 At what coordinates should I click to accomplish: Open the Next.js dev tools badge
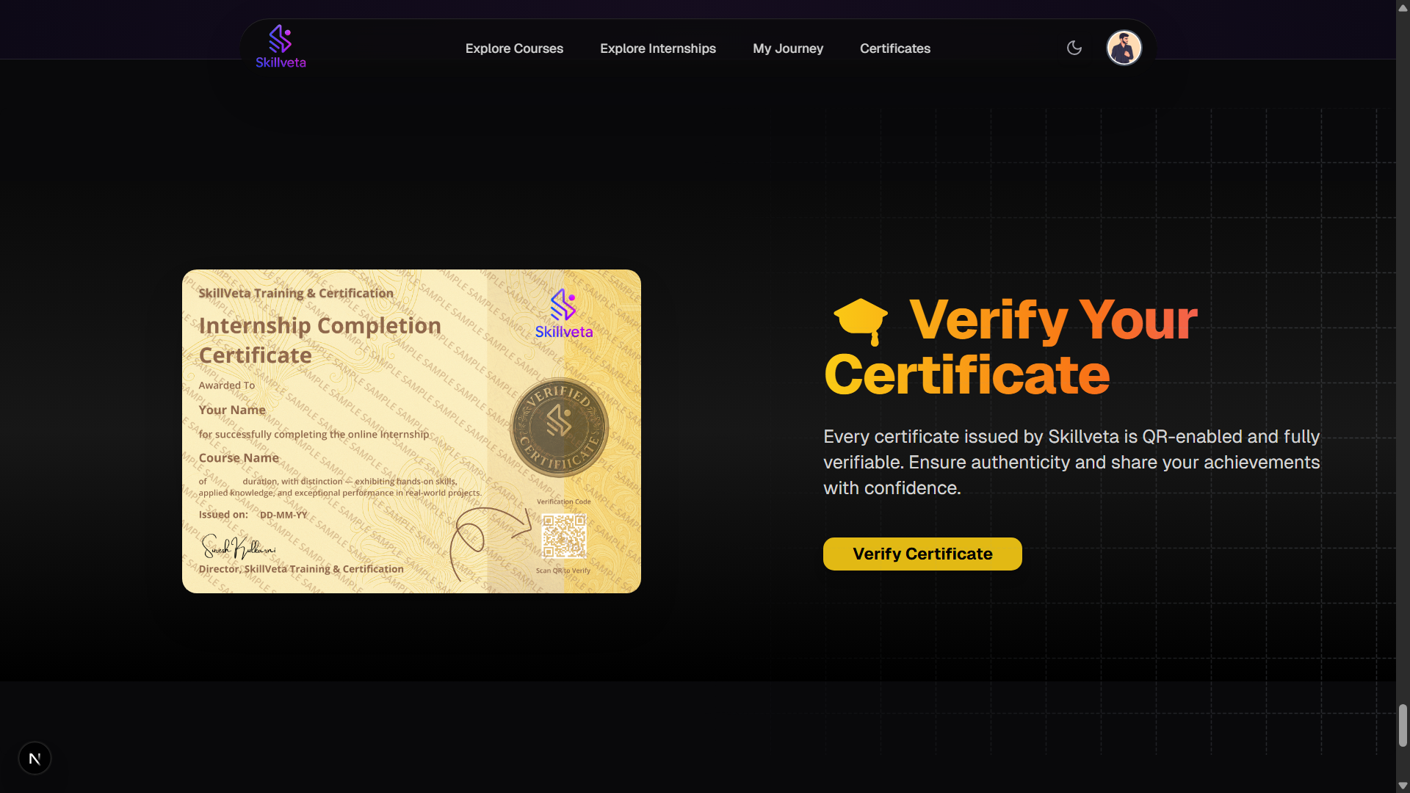coord(35,758)
